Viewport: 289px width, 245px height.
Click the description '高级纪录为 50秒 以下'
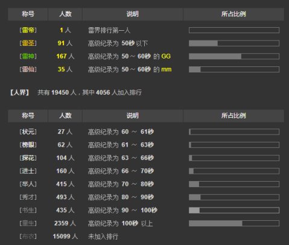(118, 43)
